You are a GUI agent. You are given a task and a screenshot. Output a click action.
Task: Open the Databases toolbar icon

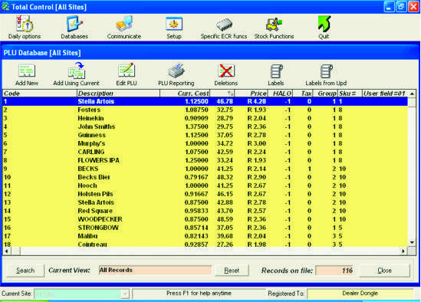(x=74, y=28)
